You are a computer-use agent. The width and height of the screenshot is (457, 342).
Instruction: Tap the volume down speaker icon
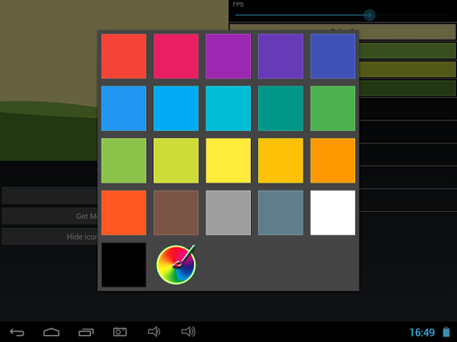coord(154,331)
